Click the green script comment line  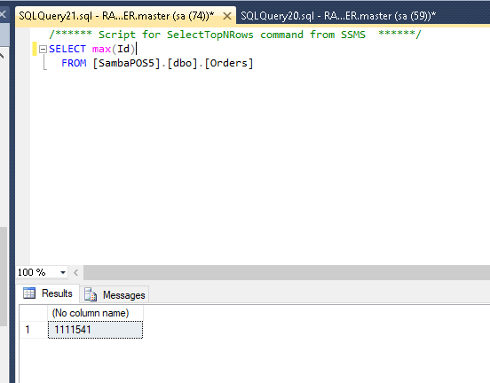click(x=235, y=35)
